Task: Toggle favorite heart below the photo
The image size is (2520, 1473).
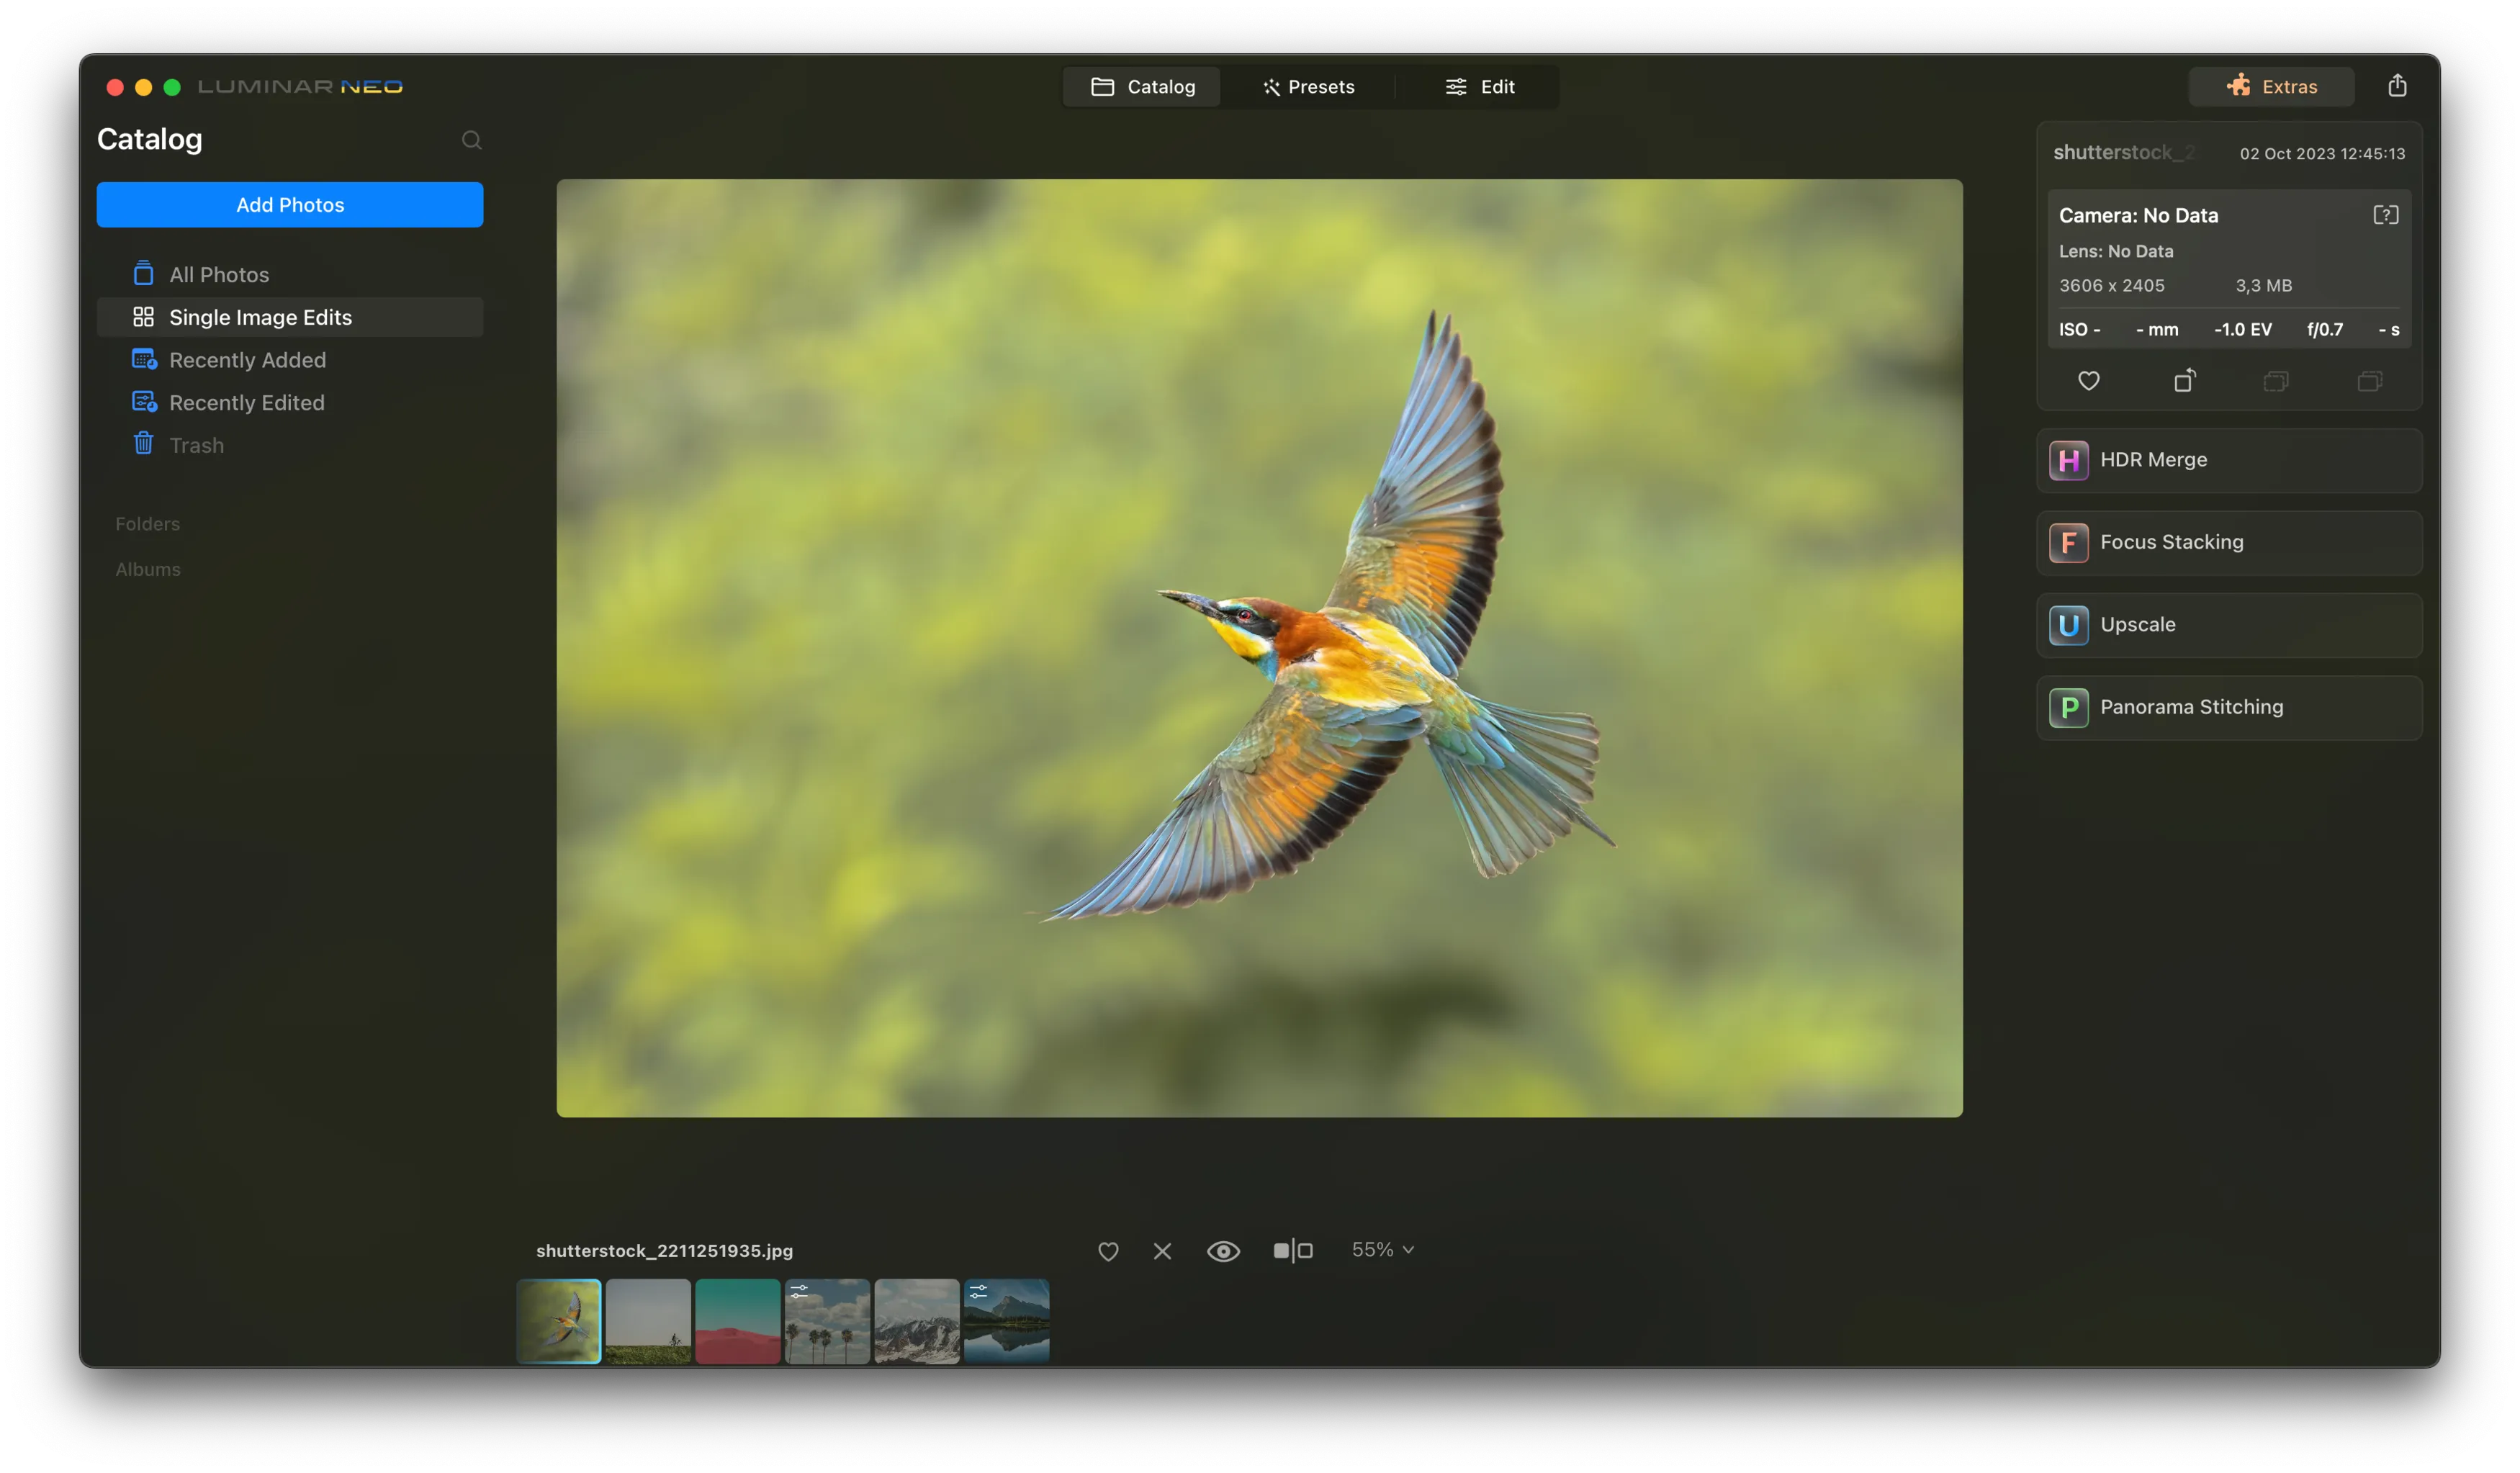Action: pos(1108,1251)
